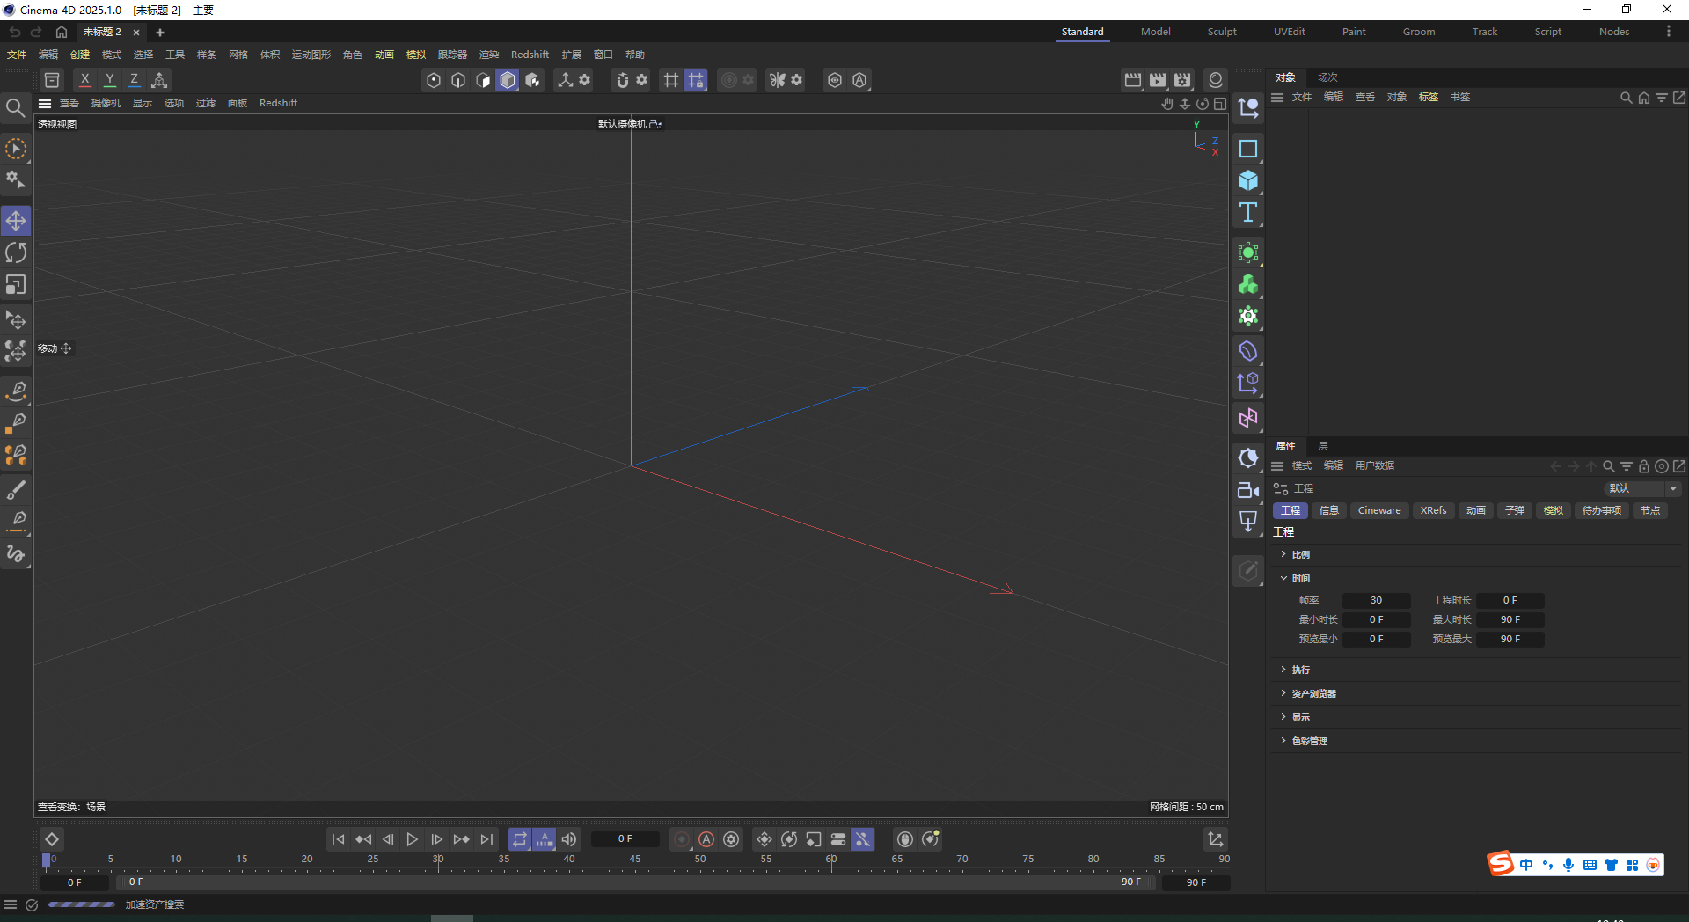Select the Rotate tool
Screen dimensions: 1689x922
[16, 252]
